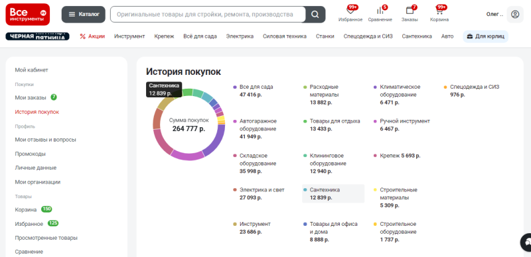Image resolution: width=531 pixels, height=257 pixels.
Task: Open the Авто category menu
Action: [x=447, y=36]
